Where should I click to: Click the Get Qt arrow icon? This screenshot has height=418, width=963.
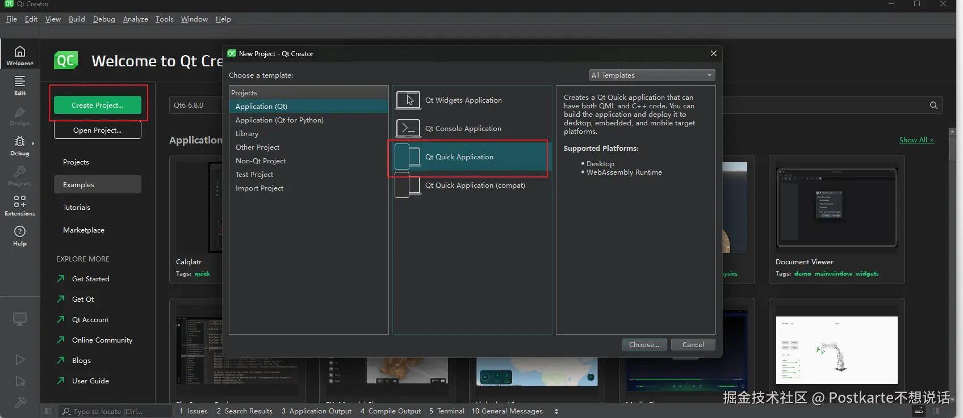(61, 299)
